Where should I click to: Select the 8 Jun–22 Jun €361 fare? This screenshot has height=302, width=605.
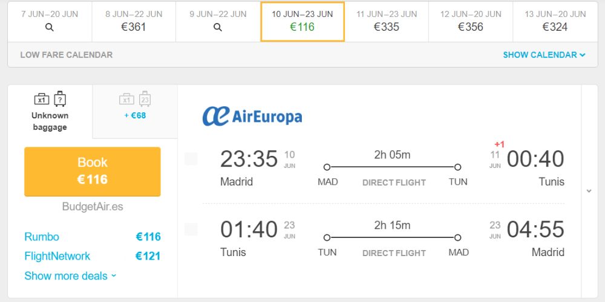(134, 22)
